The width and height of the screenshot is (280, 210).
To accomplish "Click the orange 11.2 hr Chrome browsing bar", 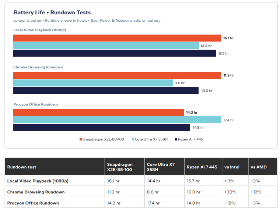I will pyautogui.click(x=117, y=75).
